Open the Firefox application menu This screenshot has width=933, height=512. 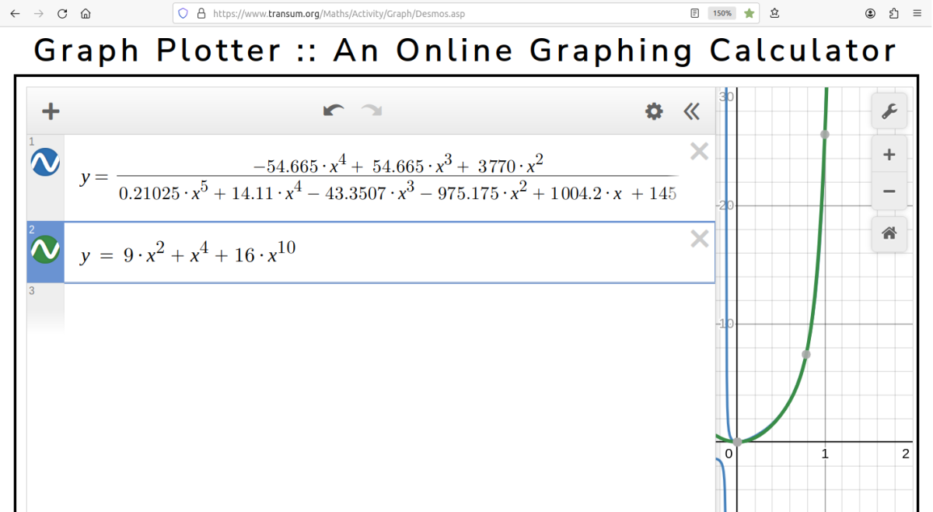917,13
